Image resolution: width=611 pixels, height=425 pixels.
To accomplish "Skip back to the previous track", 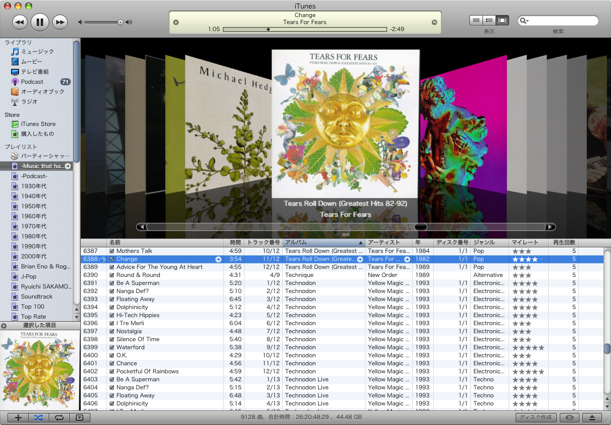I will [20, 22].
